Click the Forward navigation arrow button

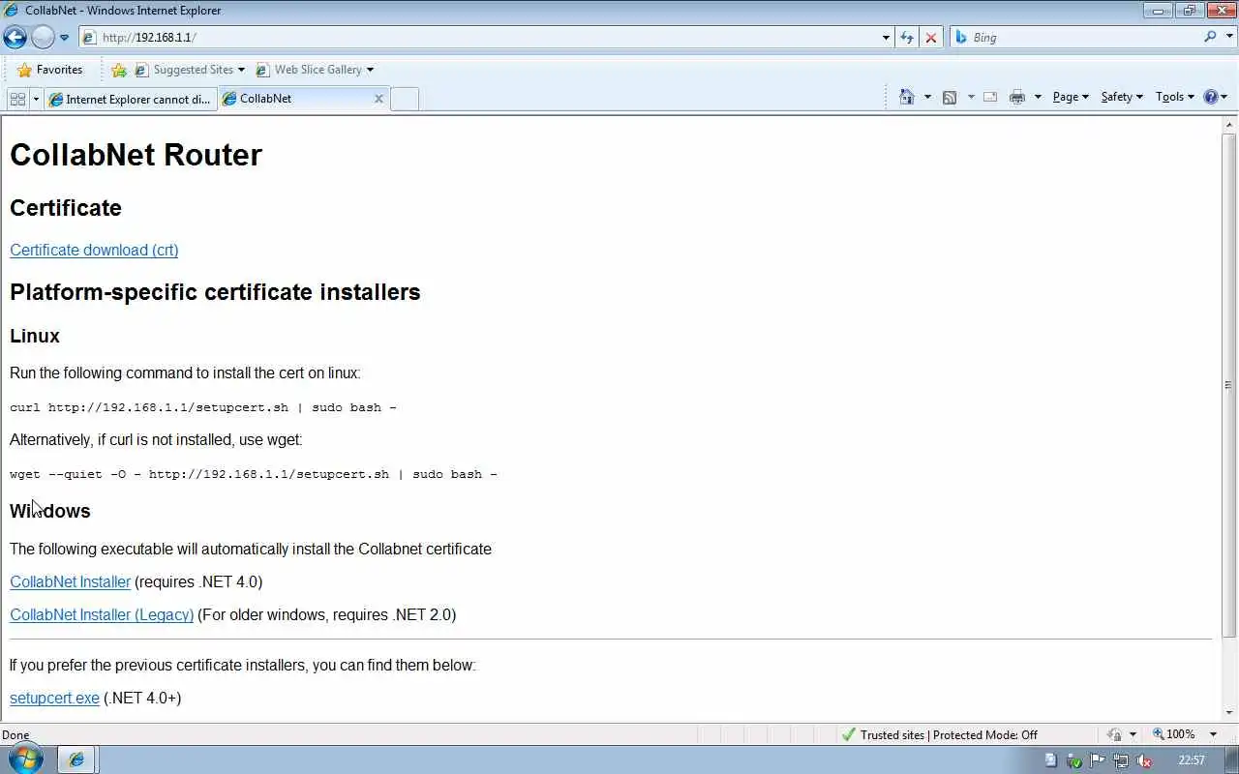(43, 37)
